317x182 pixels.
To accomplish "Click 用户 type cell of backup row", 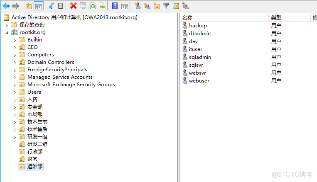I will click(x=276, y=25).
